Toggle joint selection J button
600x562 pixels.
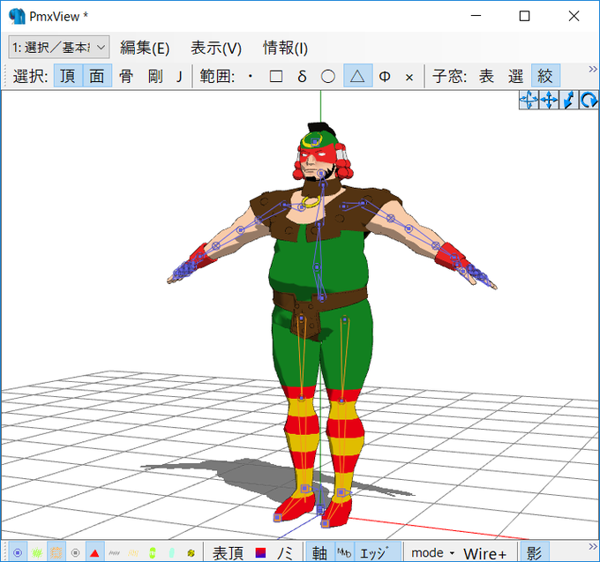tap(179, 76)
